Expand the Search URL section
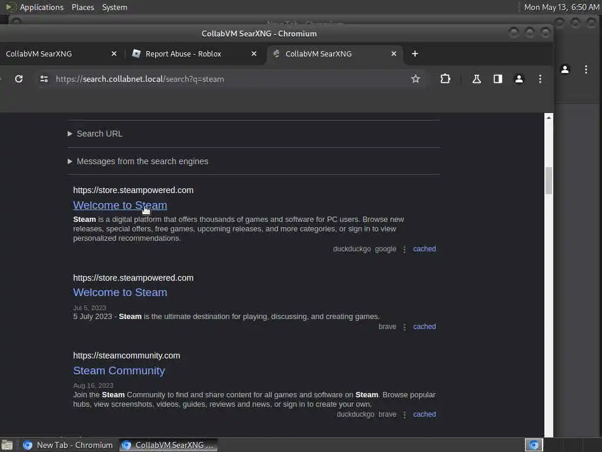This screenshot has height=452, width=602. 95,134
